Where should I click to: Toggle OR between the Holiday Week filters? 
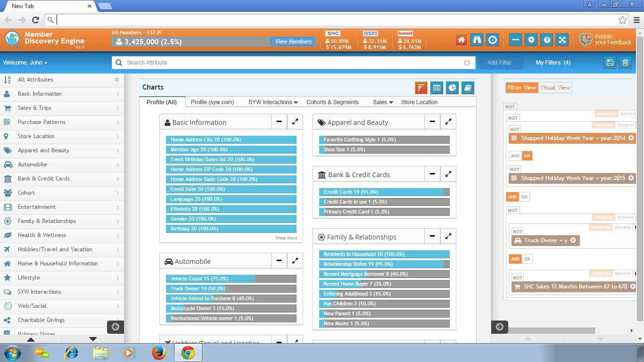[x=527, y=156]
